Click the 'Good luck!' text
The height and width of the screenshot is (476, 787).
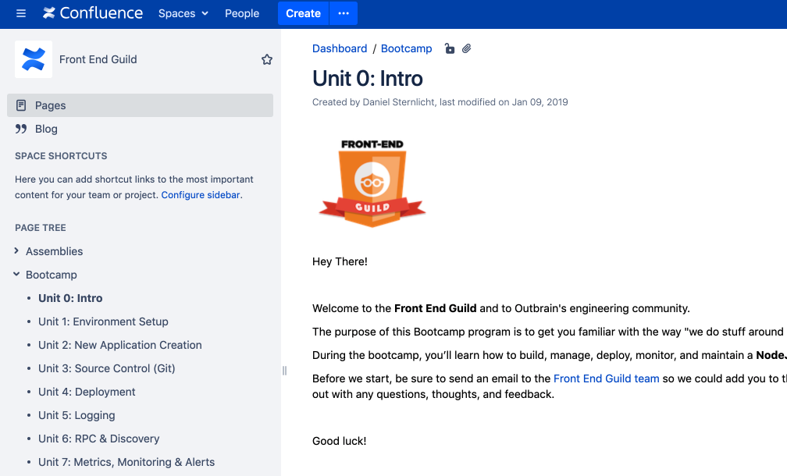(340, 441)
